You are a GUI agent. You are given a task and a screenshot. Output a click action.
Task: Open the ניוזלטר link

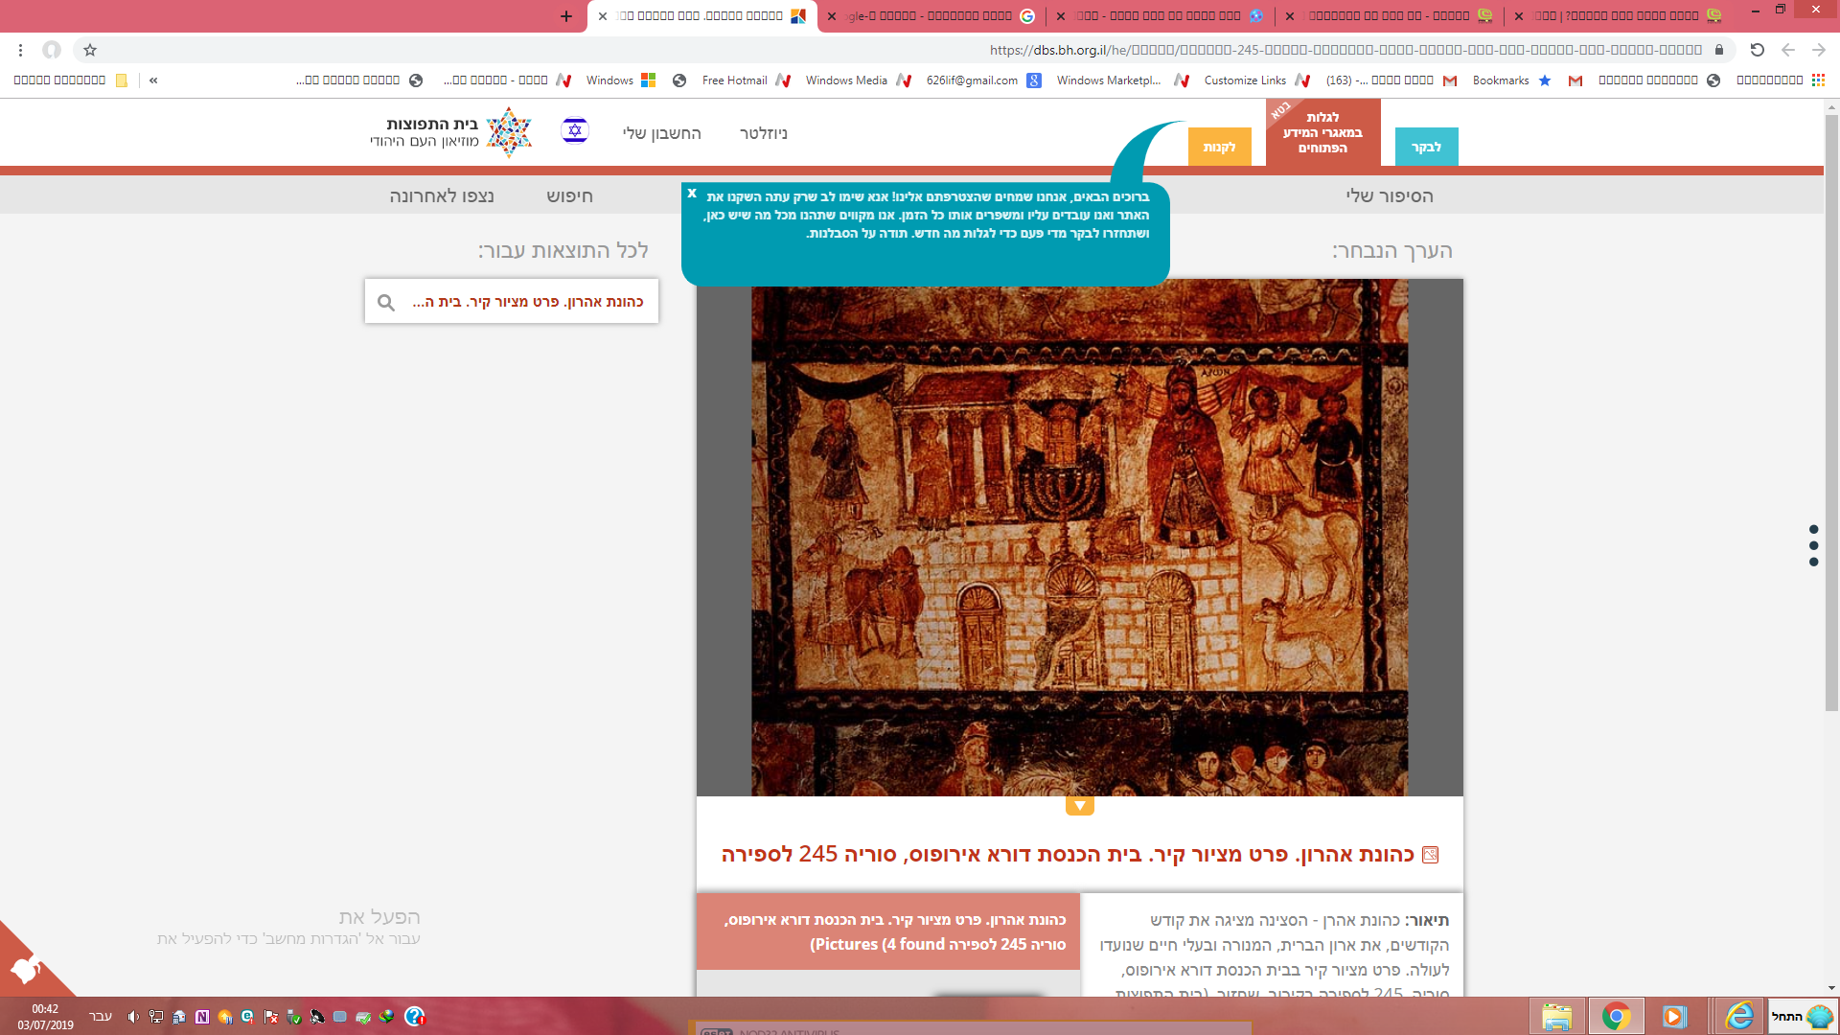pyautogui.click(x=764, y=133)
